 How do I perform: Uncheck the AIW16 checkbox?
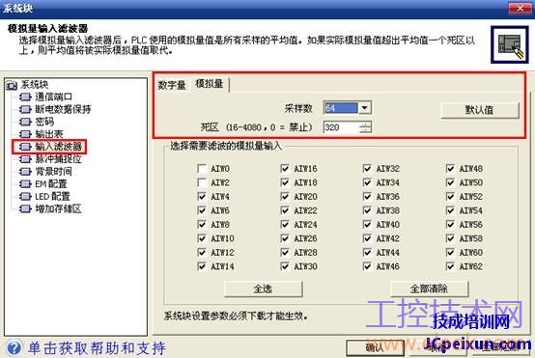[285, 169]
